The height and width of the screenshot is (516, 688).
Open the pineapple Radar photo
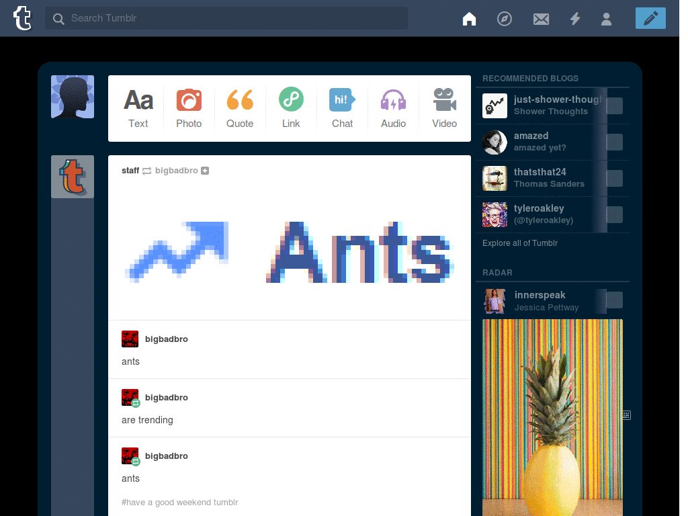point(552,417)
